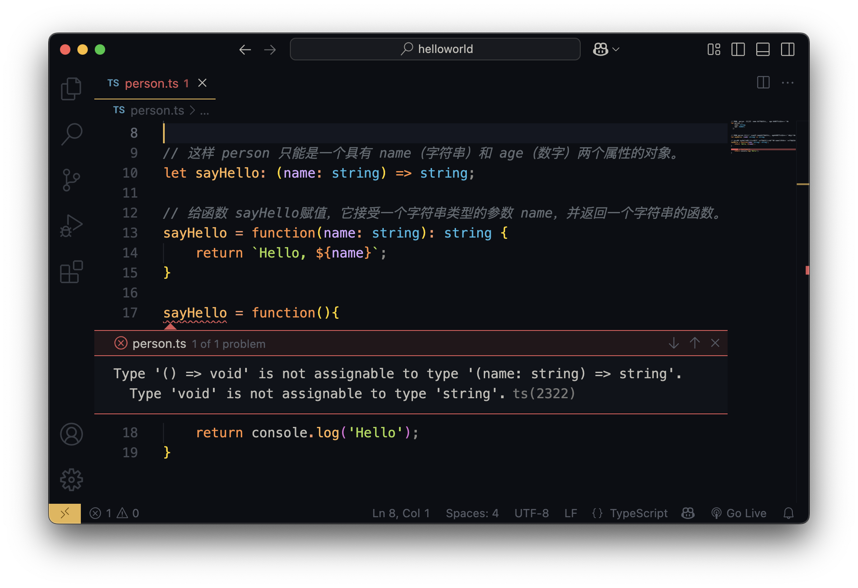Screen dimensions: 858x588
Task: Open the Extensions view
Action: 71,272
